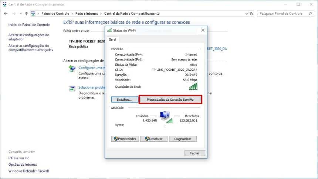Open Painel de Controle breadcrumb
318x179 pixels.
coord(55,14)
